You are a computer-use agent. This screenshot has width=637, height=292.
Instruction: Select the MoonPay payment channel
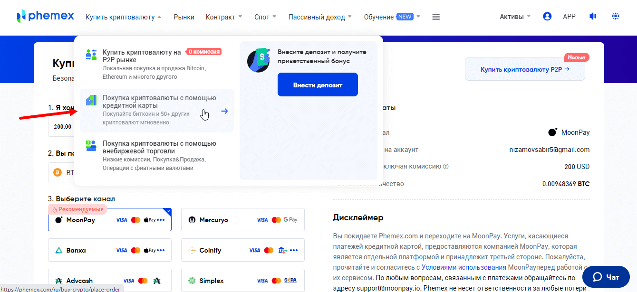(x=109, y=220)
